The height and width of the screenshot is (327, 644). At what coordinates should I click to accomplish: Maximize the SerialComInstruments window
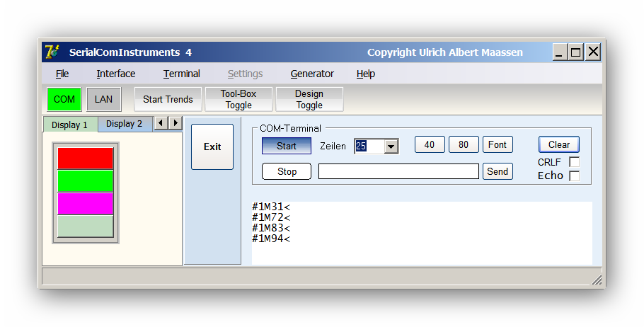[576, 52]
